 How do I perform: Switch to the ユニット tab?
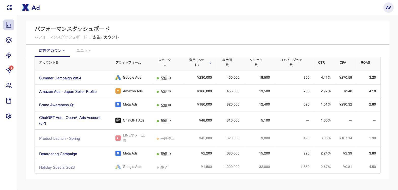[x=84, y=50]
